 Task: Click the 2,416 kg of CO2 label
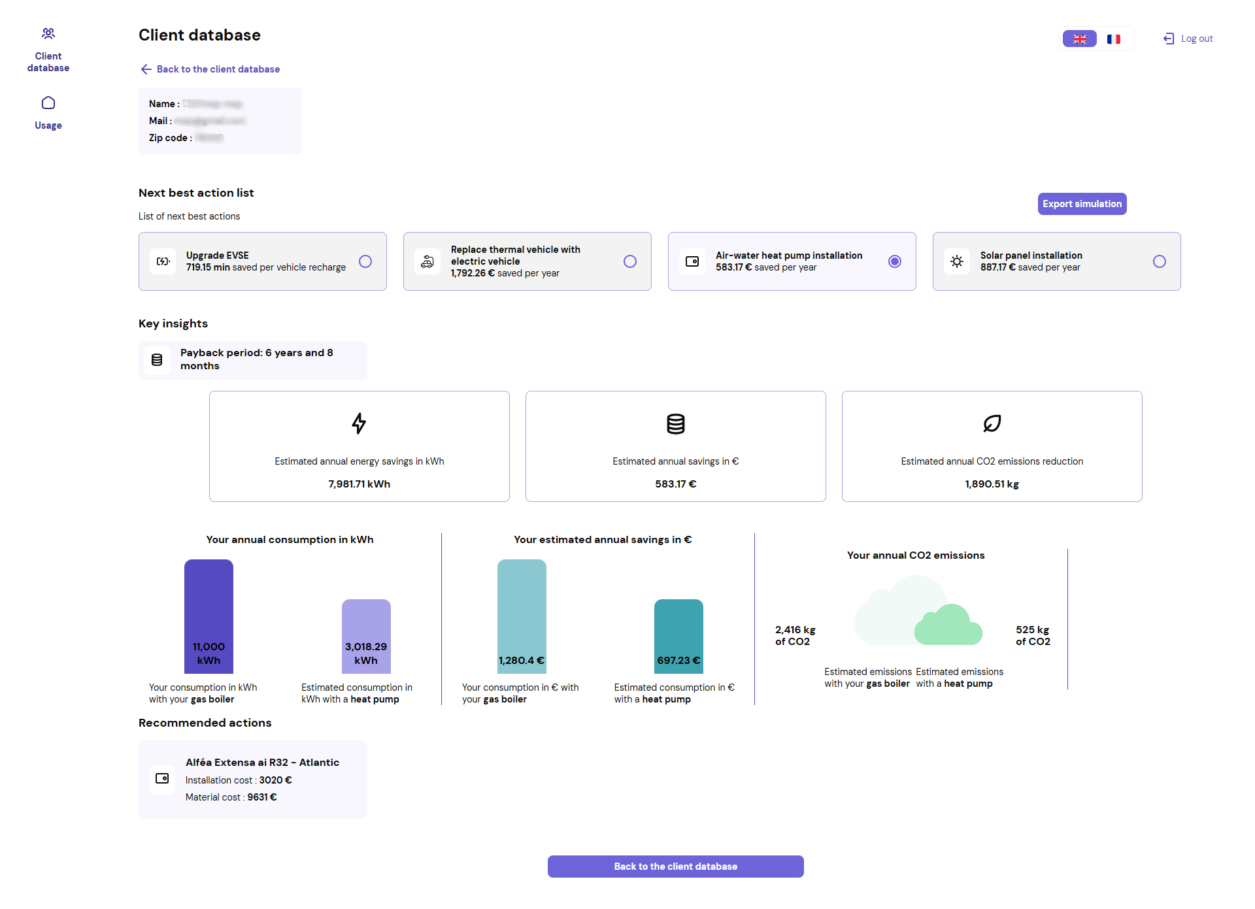coord(795,636)
